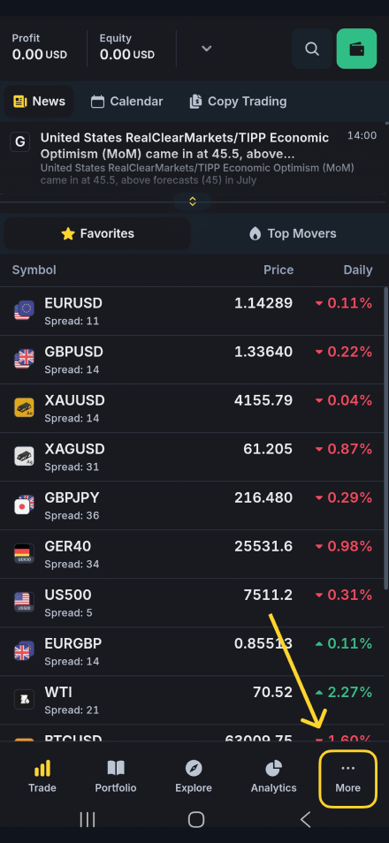
Task: Select the Trade bar chart tab
Action: pyautogui.click(x=42, y=777)
